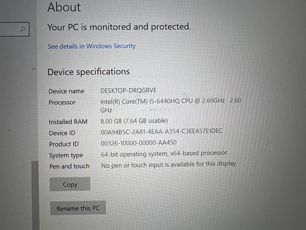The width and height of the screenshot is (306, 230).
Task: Open See details in Windows Security
Action: (91, 46)
